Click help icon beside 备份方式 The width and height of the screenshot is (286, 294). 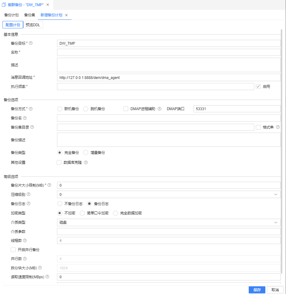tap(31, 109)
